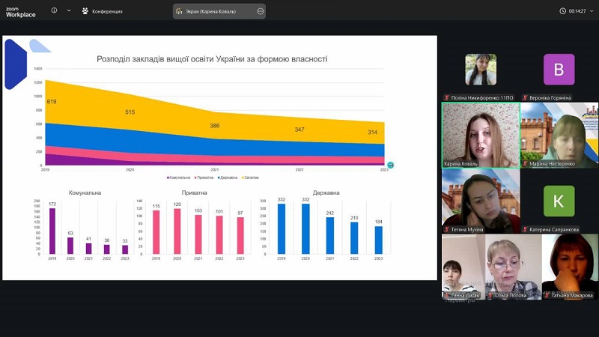
Task: Expand the chevron next to meeting info
Action: coord(69,10)
